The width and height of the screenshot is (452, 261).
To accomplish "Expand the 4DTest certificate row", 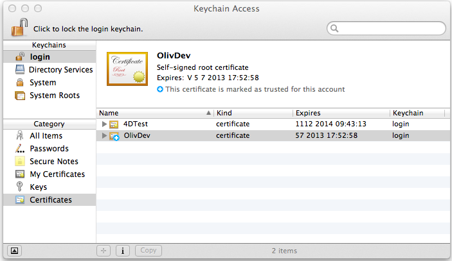I will 104,123.
